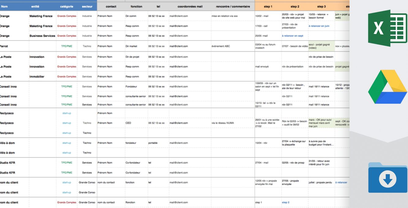Select the CEO function cell for Reclyceco
Image resolution: width=408 pixels, height=208 pixels.
(136, 123)
